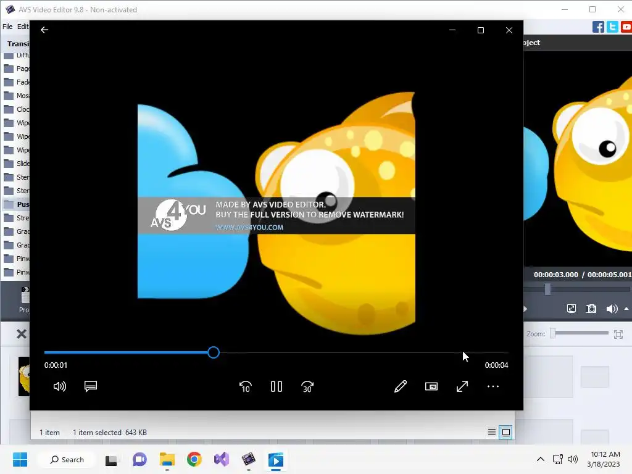
Task: Select the Slide transitions folder
Action: point(16,164)
